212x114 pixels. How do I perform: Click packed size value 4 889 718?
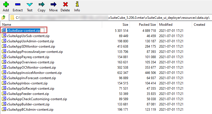coord(149,31)
